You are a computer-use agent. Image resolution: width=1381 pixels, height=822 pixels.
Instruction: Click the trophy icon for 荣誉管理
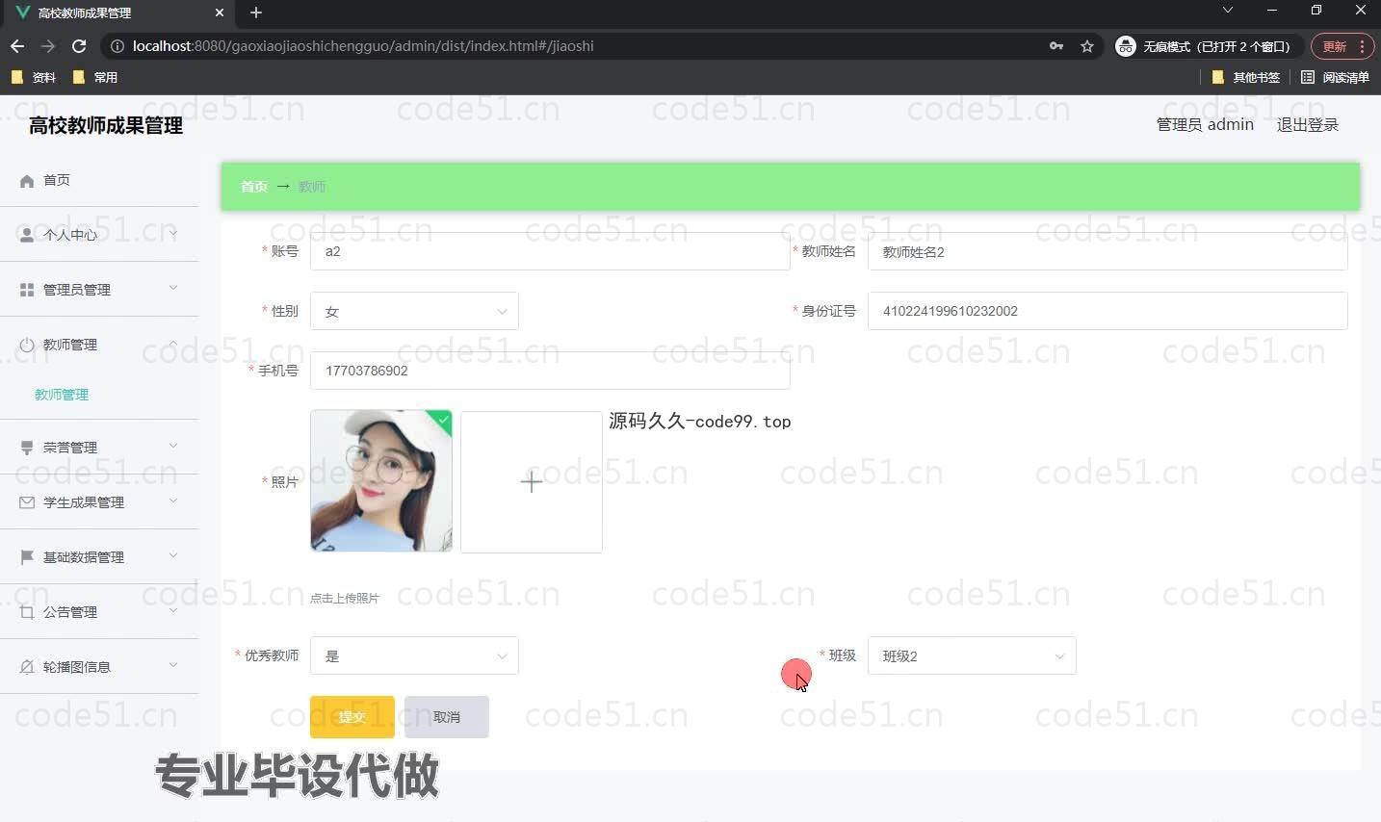27,448
